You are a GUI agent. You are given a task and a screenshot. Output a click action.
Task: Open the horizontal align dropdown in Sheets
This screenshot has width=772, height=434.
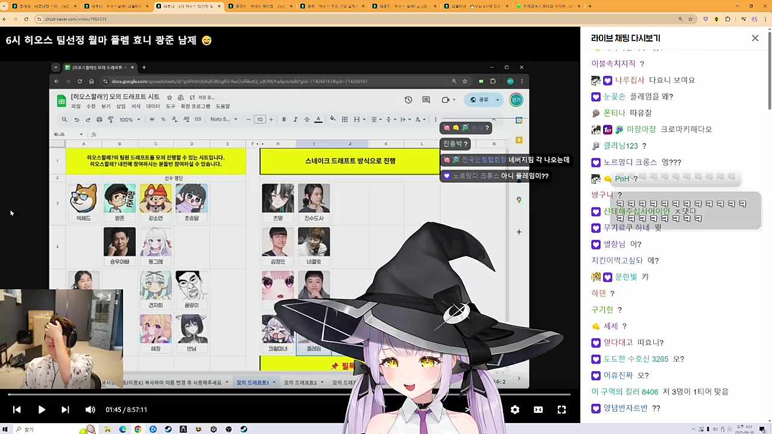tap(376, 119)
